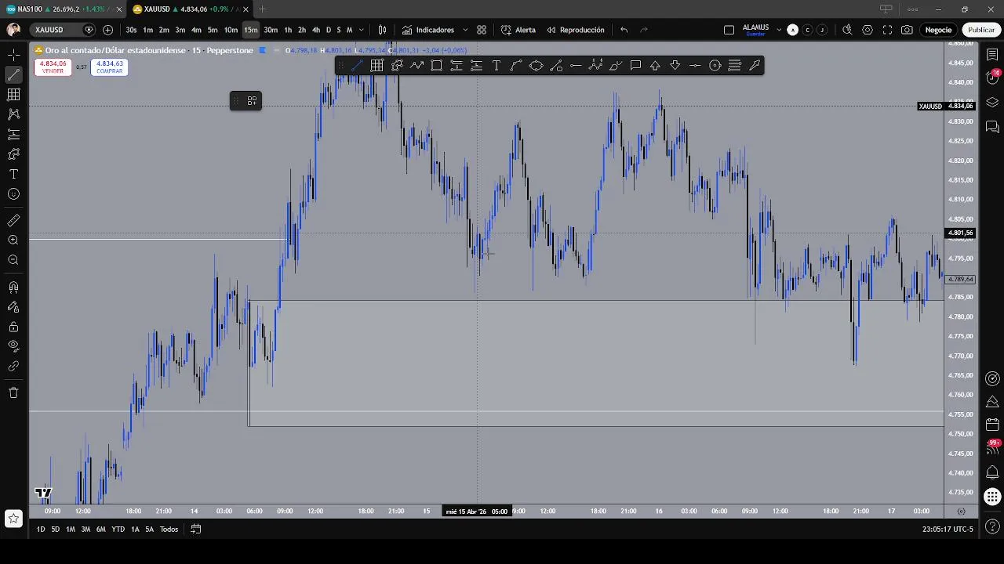Select the crosshair cursor in left sidebar

coord(13,56)
